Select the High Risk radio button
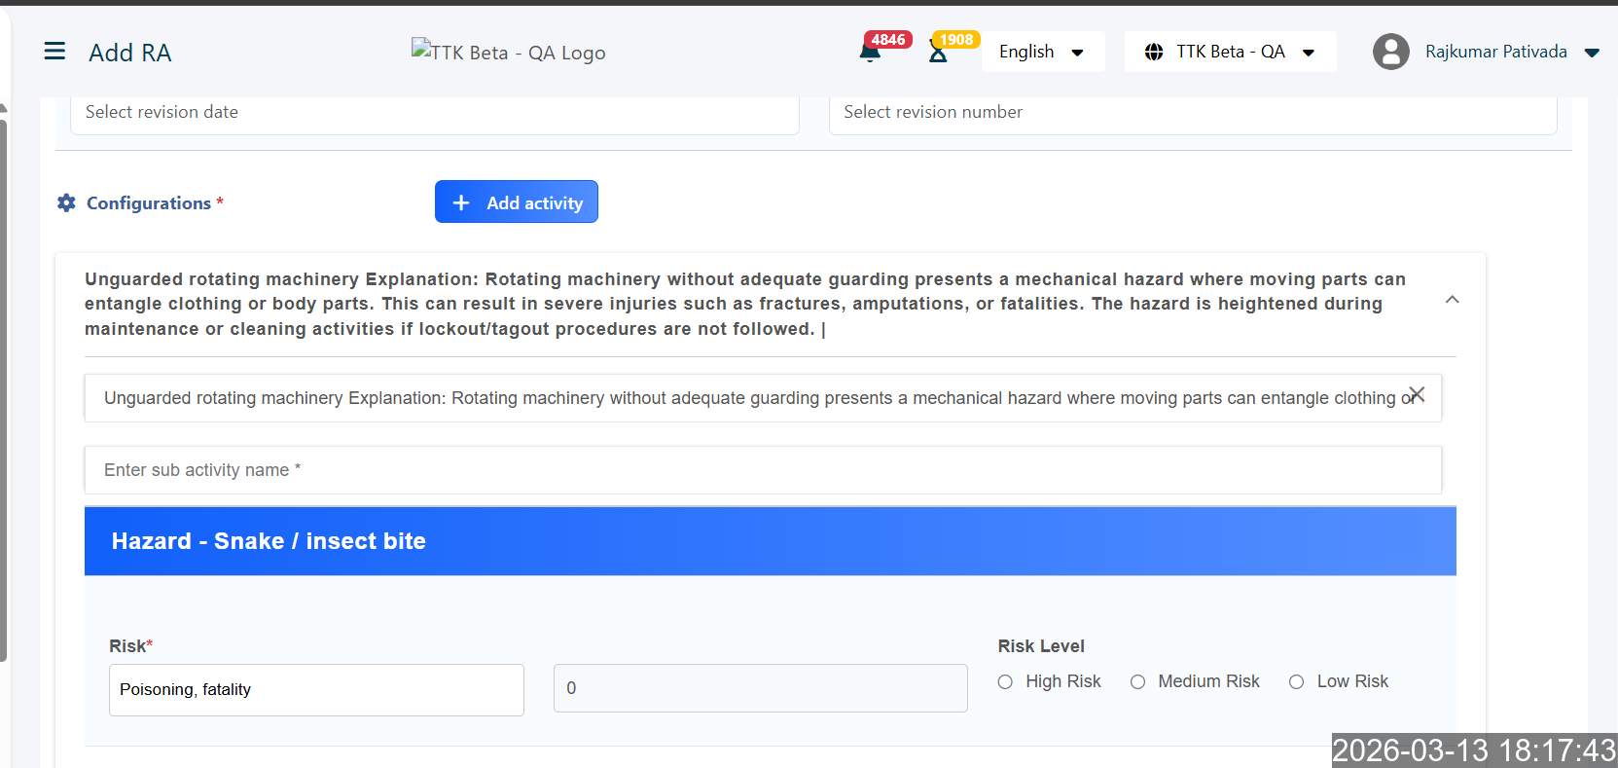This screenshot has height=768, width=1618. tap(1005, 682)
